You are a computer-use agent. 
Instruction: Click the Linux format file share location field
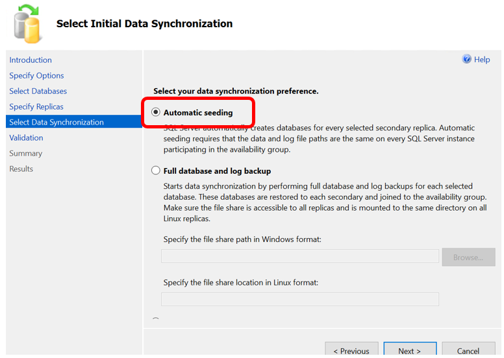[300, 299]
